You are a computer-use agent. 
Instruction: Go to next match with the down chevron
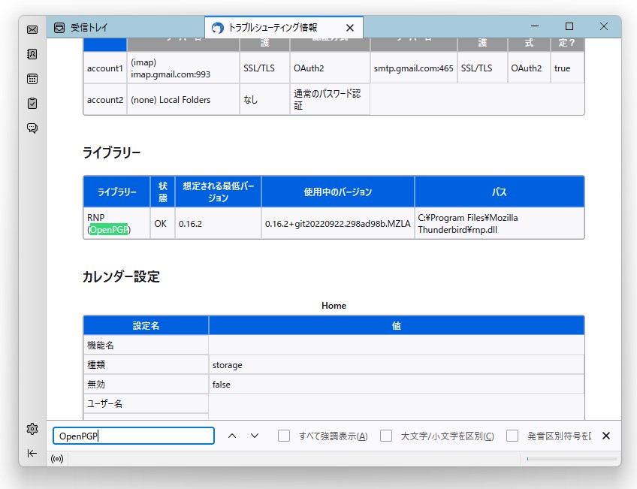(254, 436)
